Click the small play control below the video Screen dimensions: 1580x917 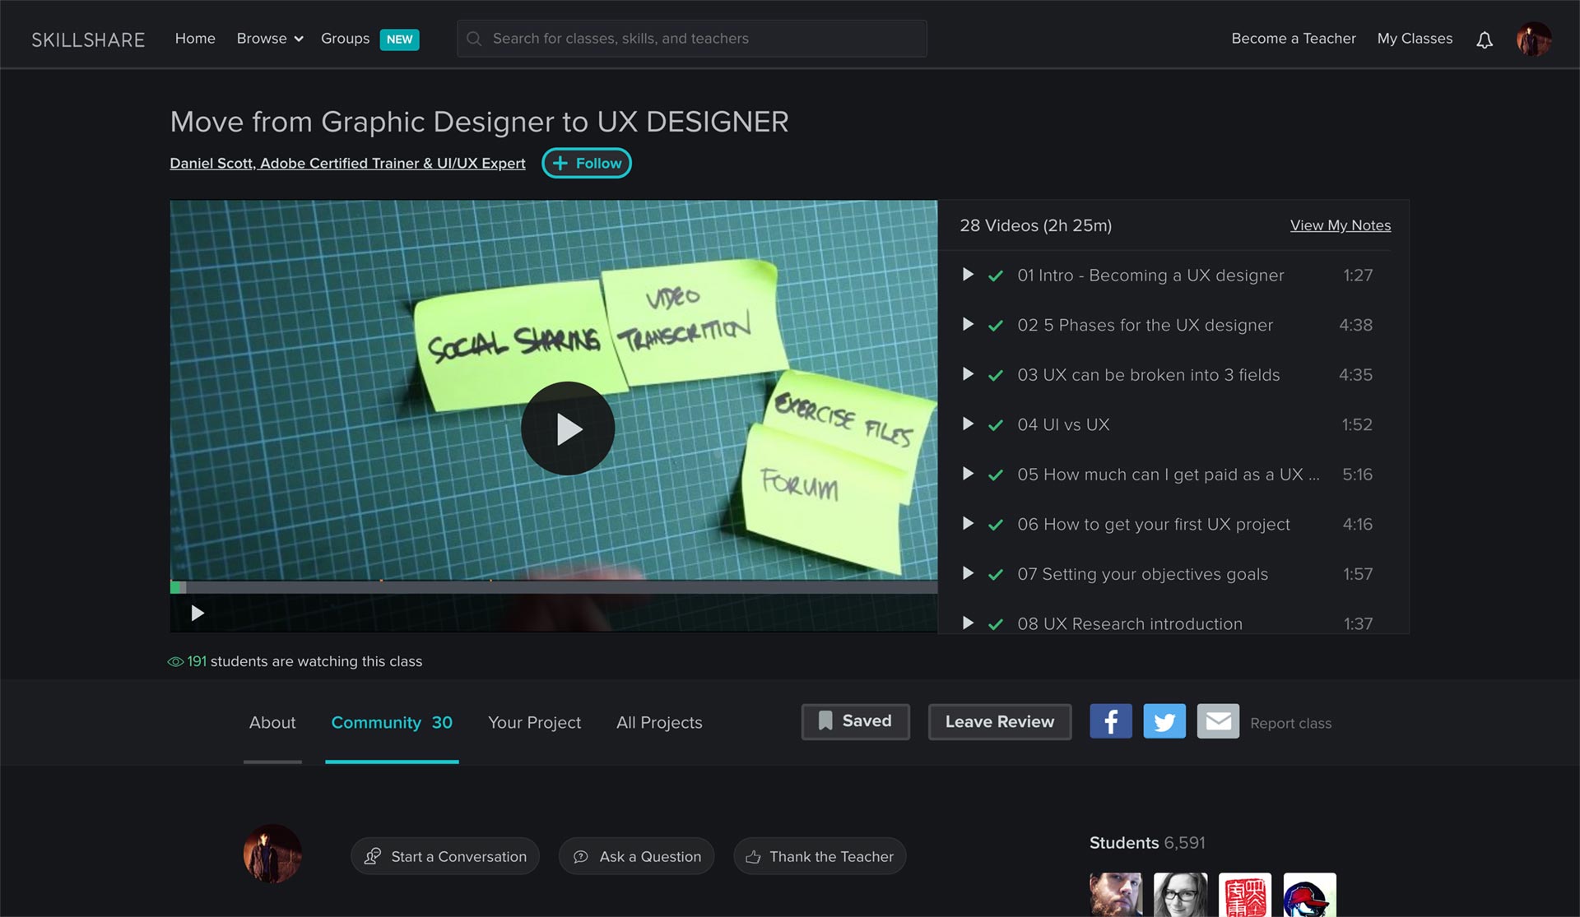point(197,613)
